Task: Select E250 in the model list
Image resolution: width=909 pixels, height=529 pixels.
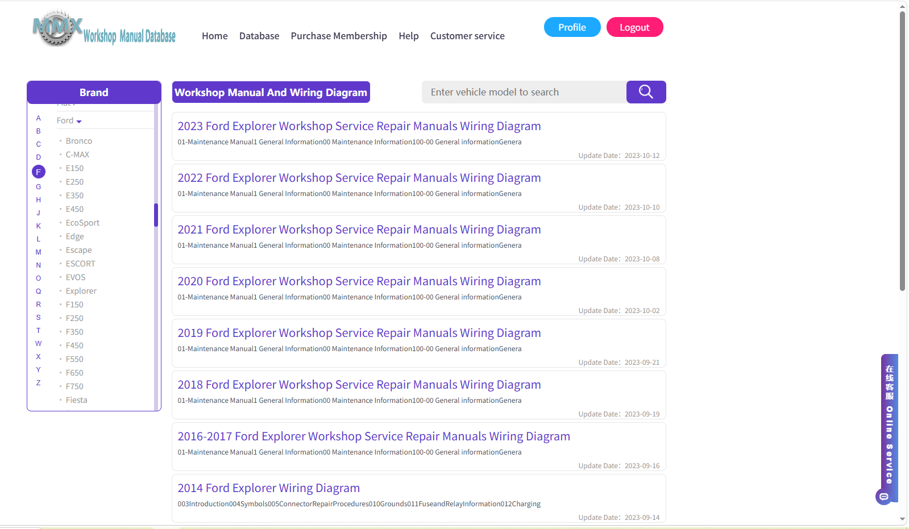Action: [74, 182]
